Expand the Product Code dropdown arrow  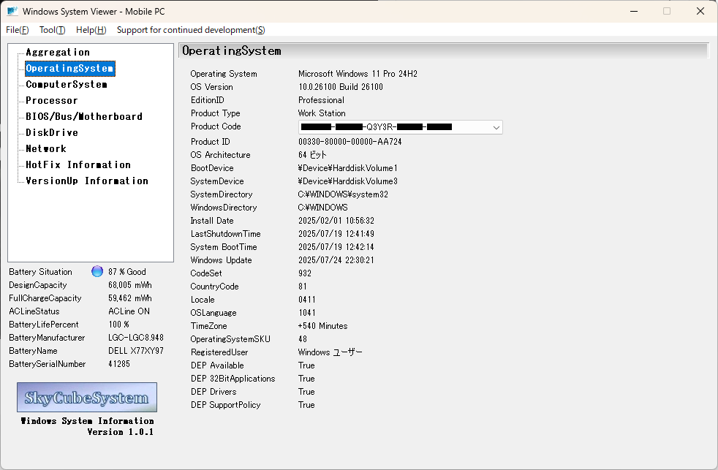[x=496, y=127]
